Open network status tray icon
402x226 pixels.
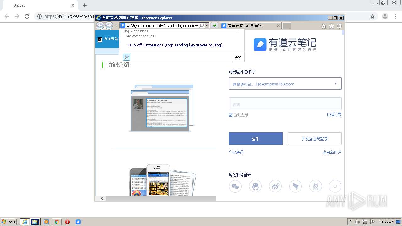(365, 222)
